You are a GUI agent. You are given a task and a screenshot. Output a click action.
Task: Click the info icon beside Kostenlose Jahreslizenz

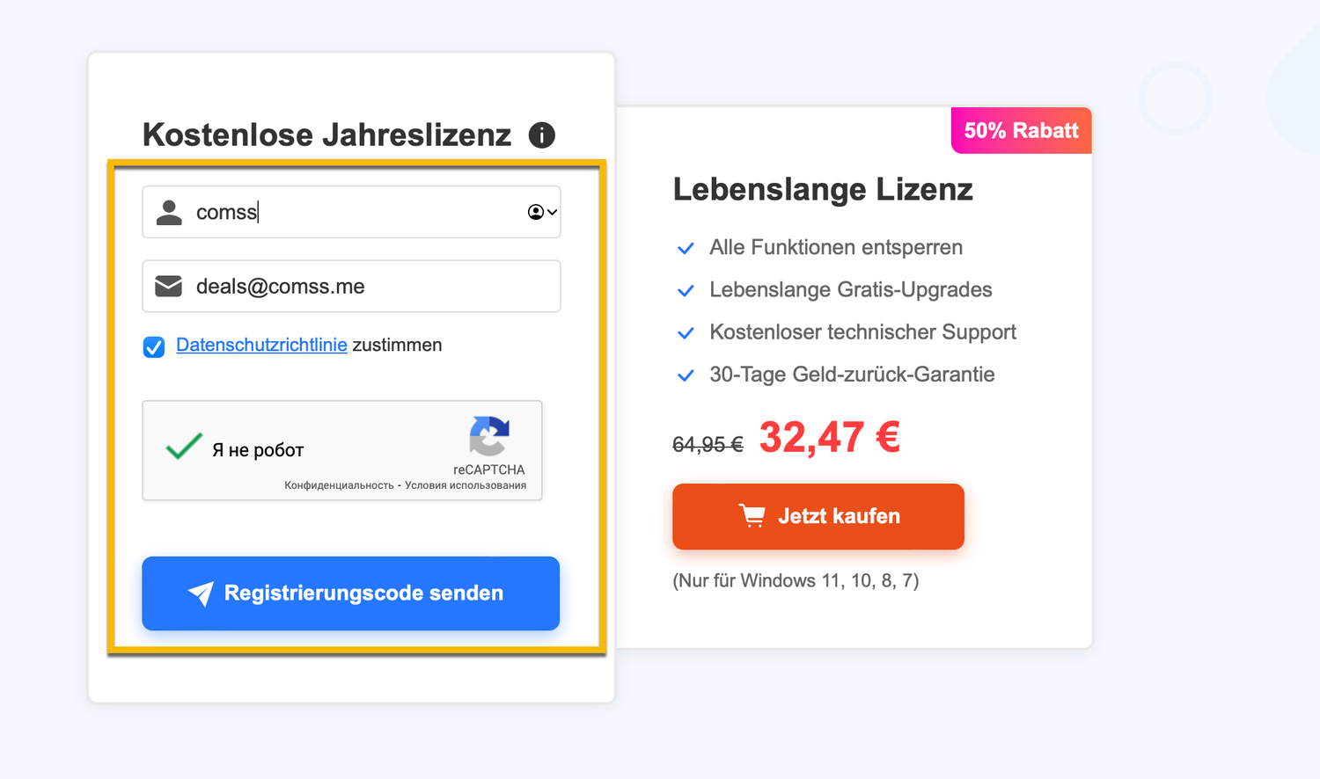[541, 135]
